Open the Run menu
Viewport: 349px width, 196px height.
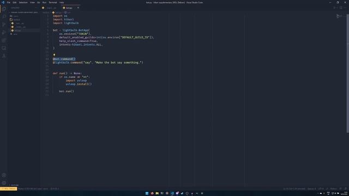click(44, 2)
